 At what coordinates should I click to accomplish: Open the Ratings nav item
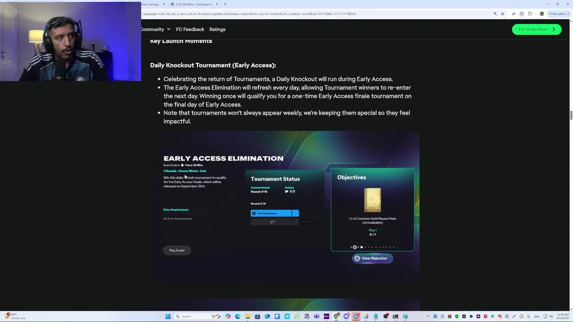coord(217,29)
